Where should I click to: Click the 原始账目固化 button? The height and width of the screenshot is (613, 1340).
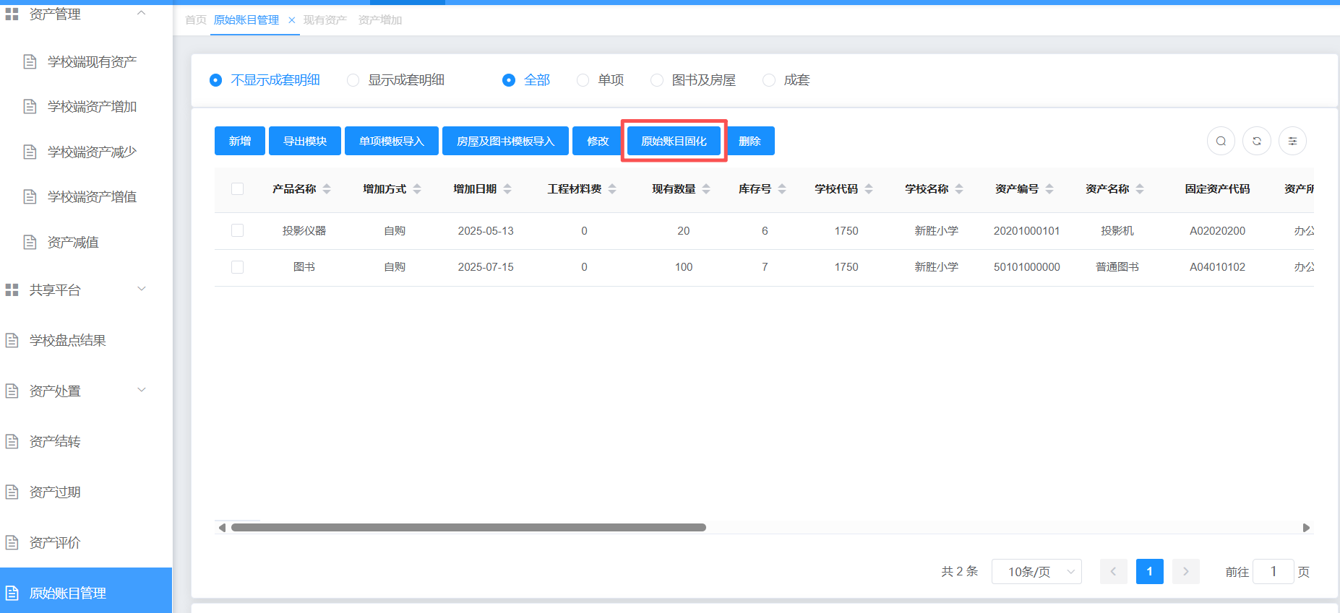click(674, 141)
